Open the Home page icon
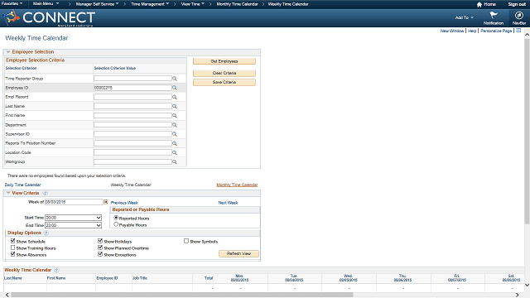 [479, 4]
